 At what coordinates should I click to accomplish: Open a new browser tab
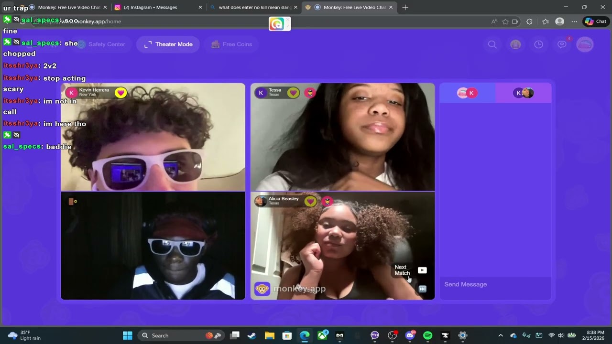click(x=405, y=7)
